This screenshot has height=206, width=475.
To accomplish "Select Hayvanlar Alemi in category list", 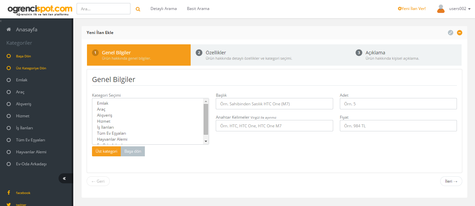I will coord(112,139).
